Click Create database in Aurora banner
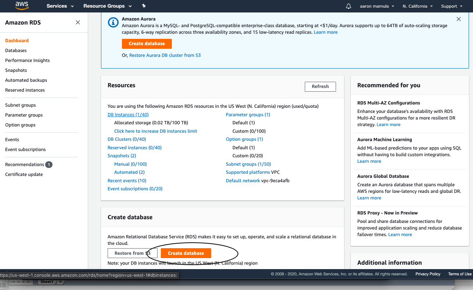The width and height of the screenshot is (473, 290). coord(147,44)
